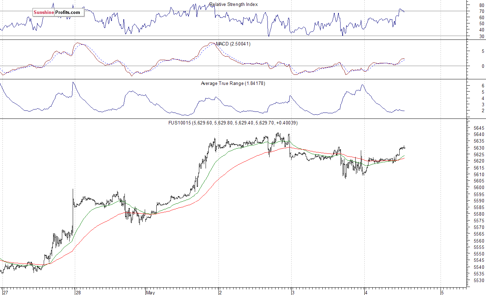
Task: Click RSI scale value 80
Action: click(481, 5)
